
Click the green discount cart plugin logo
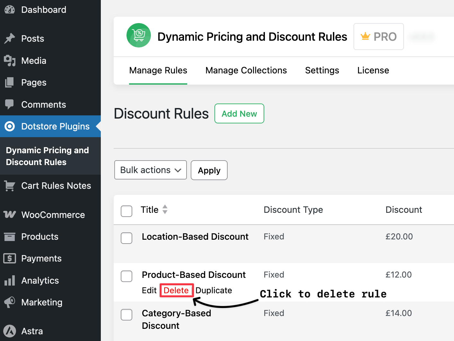[139, 35]
